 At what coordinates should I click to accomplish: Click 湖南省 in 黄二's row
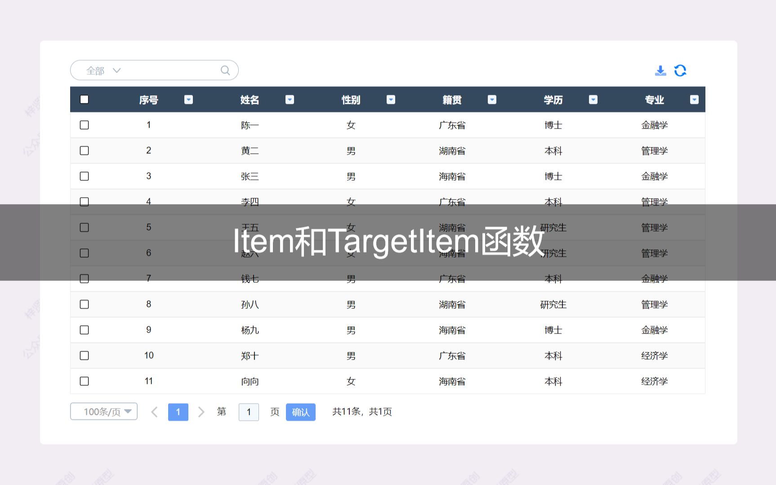(452, 151)
